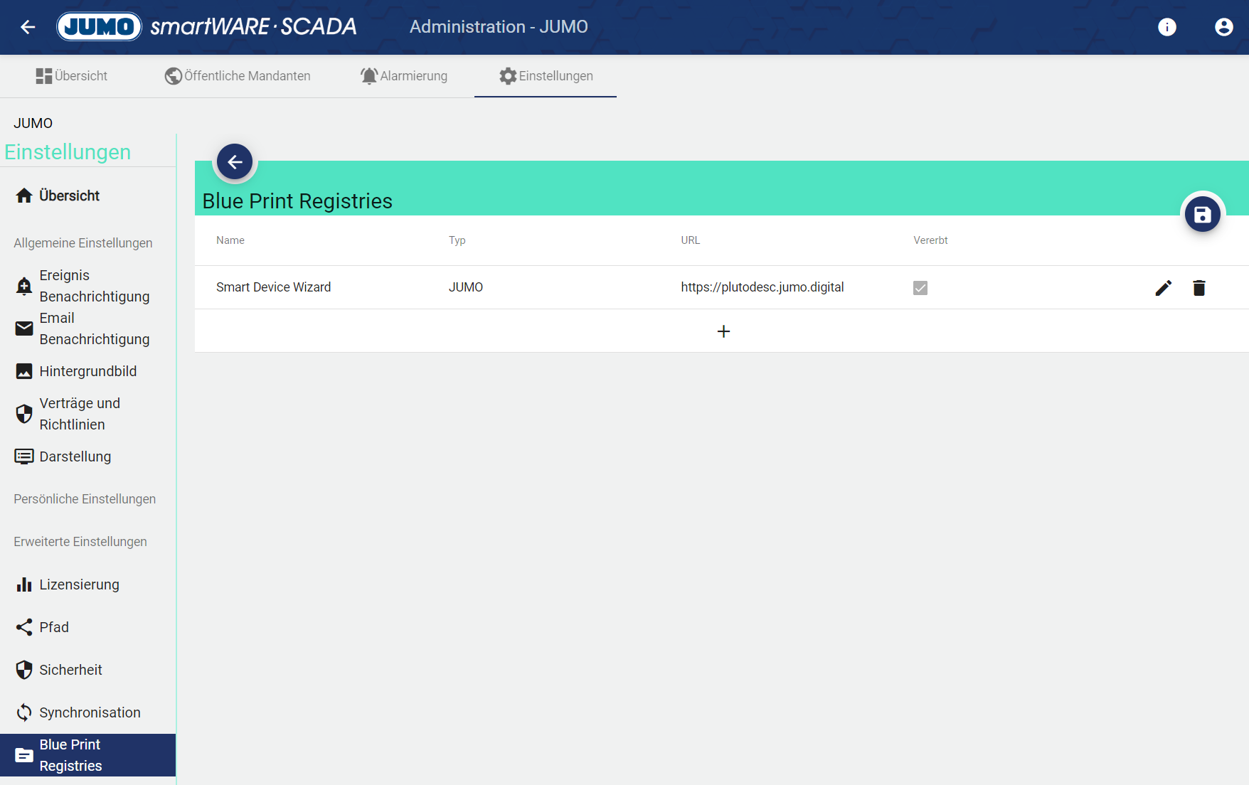Click the plutodesc.jumo.digital URL cell
This screenshot has height=785, width=1249.
point(762,287)
